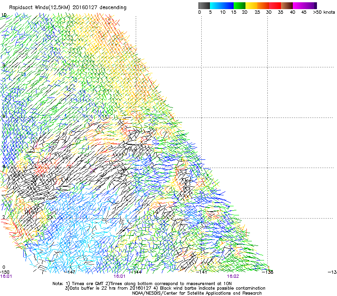Screen dimensions: 337x296
Task: Click the gray 0–5 knots legend color
Action: point(204,5)
